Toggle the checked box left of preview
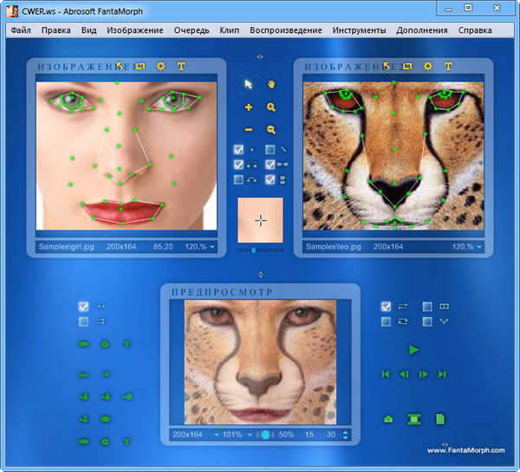Viewport: 520px width, 472px height. coord(83,307)
